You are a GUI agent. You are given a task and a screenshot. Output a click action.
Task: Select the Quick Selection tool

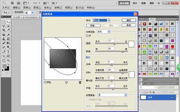point(8,26)
